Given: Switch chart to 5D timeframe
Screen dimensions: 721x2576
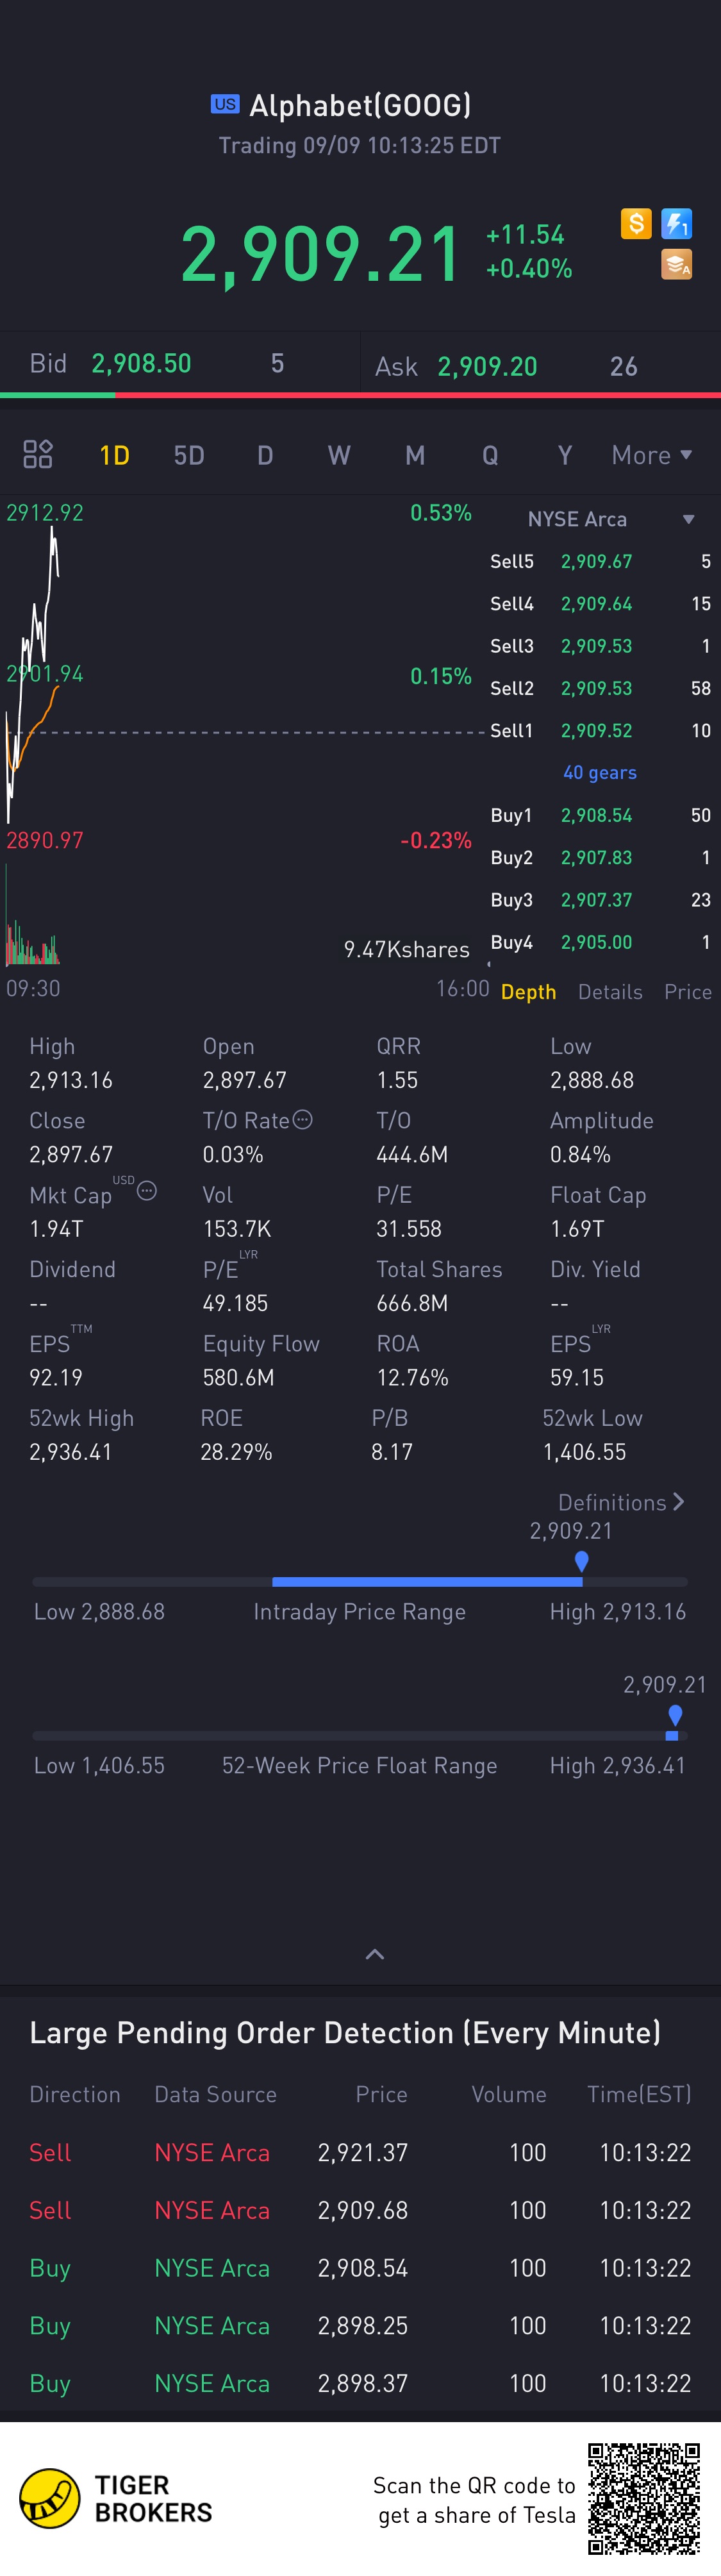Looking at the screenshot, I should click(x=189, y=456).
